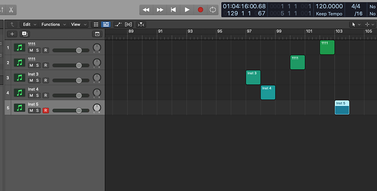
Task: Switch to grid view icon
Action: [96, 25]
